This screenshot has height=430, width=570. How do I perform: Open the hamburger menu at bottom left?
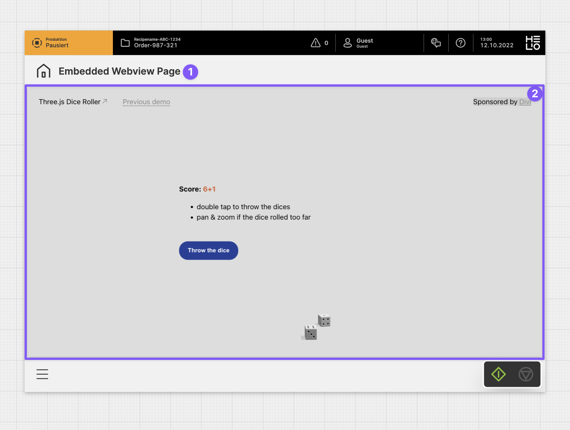(x=42, y=374)
